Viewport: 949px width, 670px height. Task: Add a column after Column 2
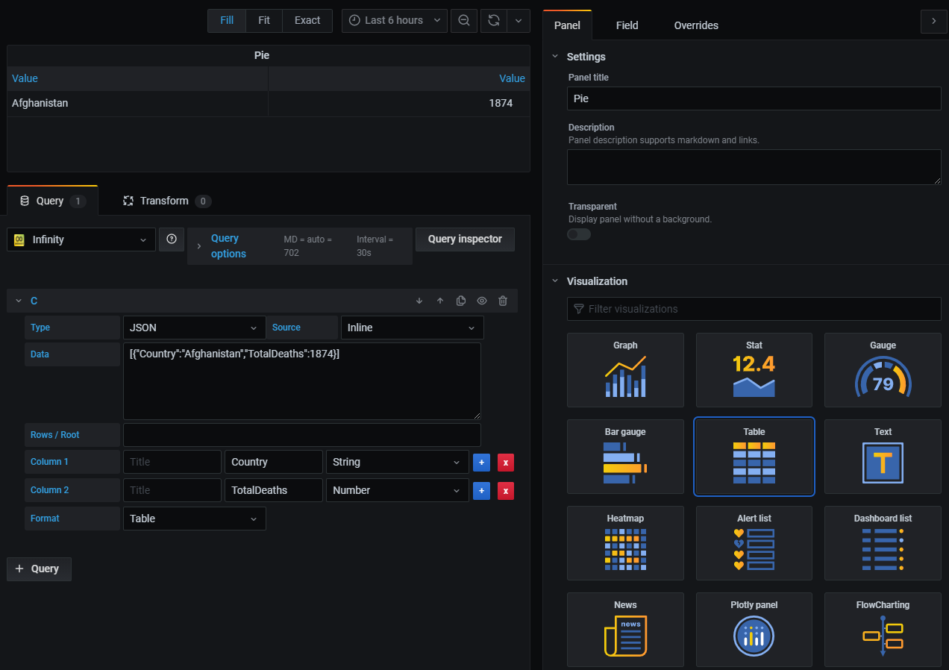[x=481, y=491]
